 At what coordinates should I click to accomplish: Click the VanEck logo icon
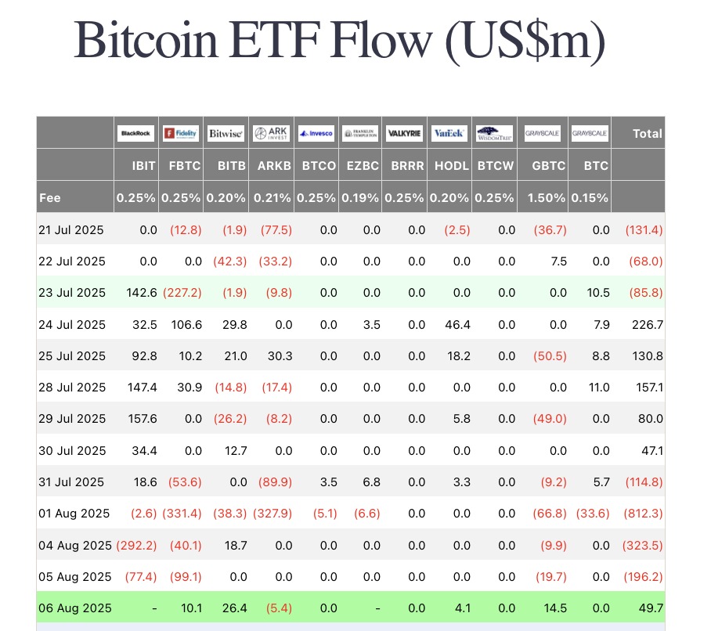[x=449, y=133]
